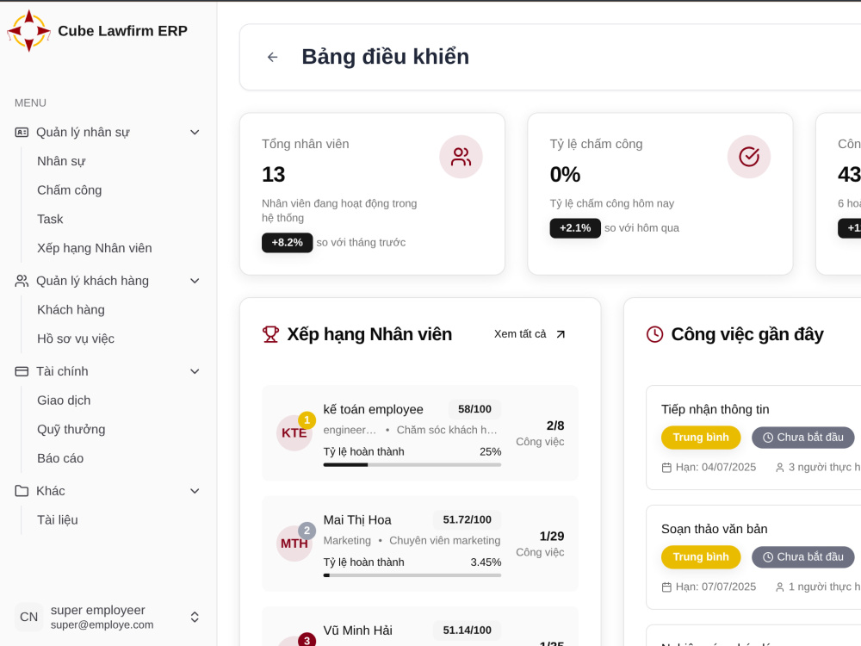861x646 pixels.
Task: Click the checkmark icon in Tỷ lệ chấm công card
Action: tap(749, 157)
